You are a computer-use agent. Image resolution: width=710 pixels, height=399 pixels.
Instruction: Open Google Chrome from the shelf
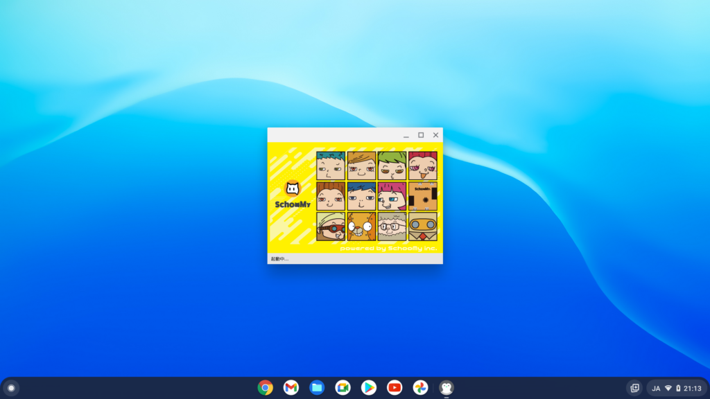(266, 388)
